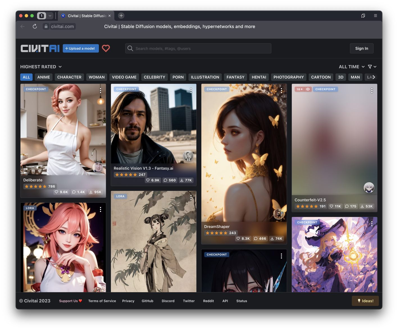
Task: Select the ANIME tag filter
Action: [44, 77]
